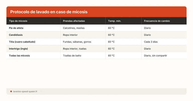The width and height of the screenshot is (193, 101).
Task: Click the 'Frecuencia de cambio' column header
Action: (157, 21)
